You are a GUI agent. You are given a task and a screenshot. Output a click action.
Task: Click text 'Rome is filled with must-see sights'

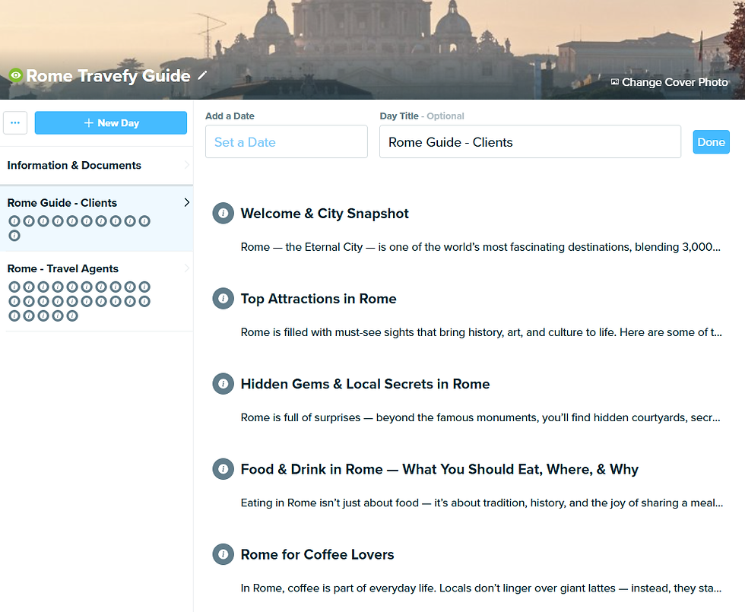pyautogui.click(x=481, y=332)
